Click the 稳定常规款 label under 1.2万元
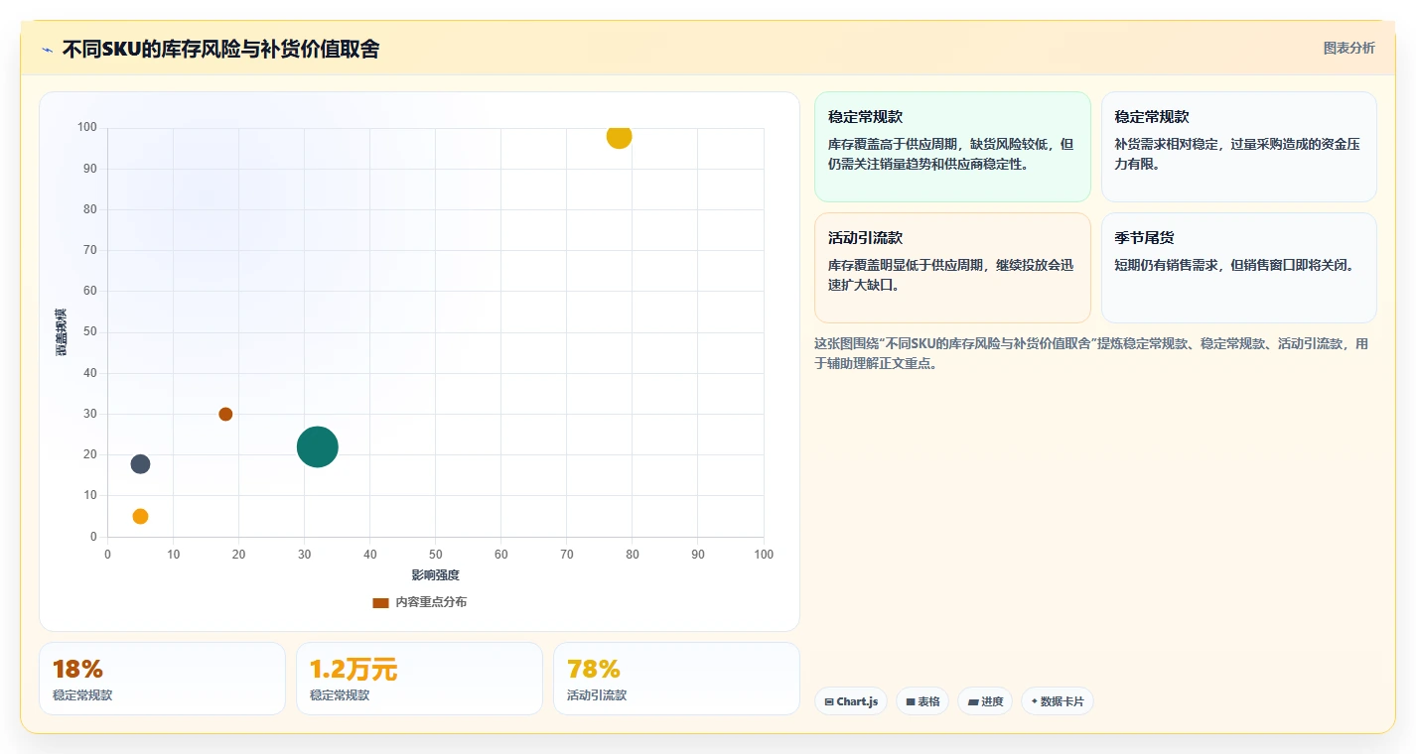 point(340,695)
